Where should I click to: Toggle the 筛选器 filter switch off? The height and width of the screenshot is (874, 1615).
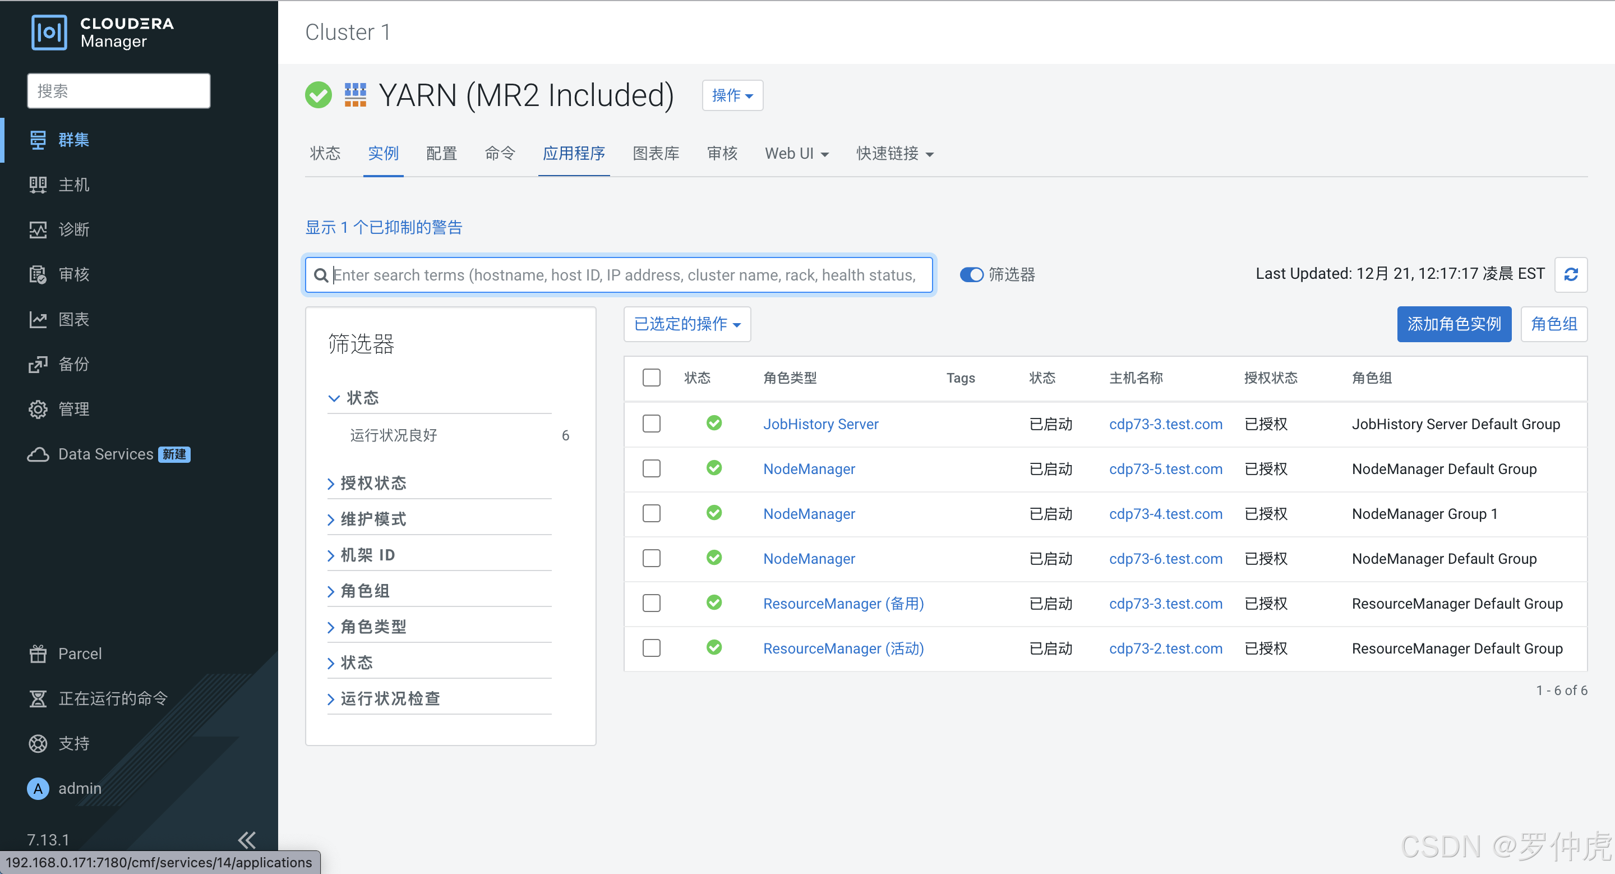click(x=971, y=275)
